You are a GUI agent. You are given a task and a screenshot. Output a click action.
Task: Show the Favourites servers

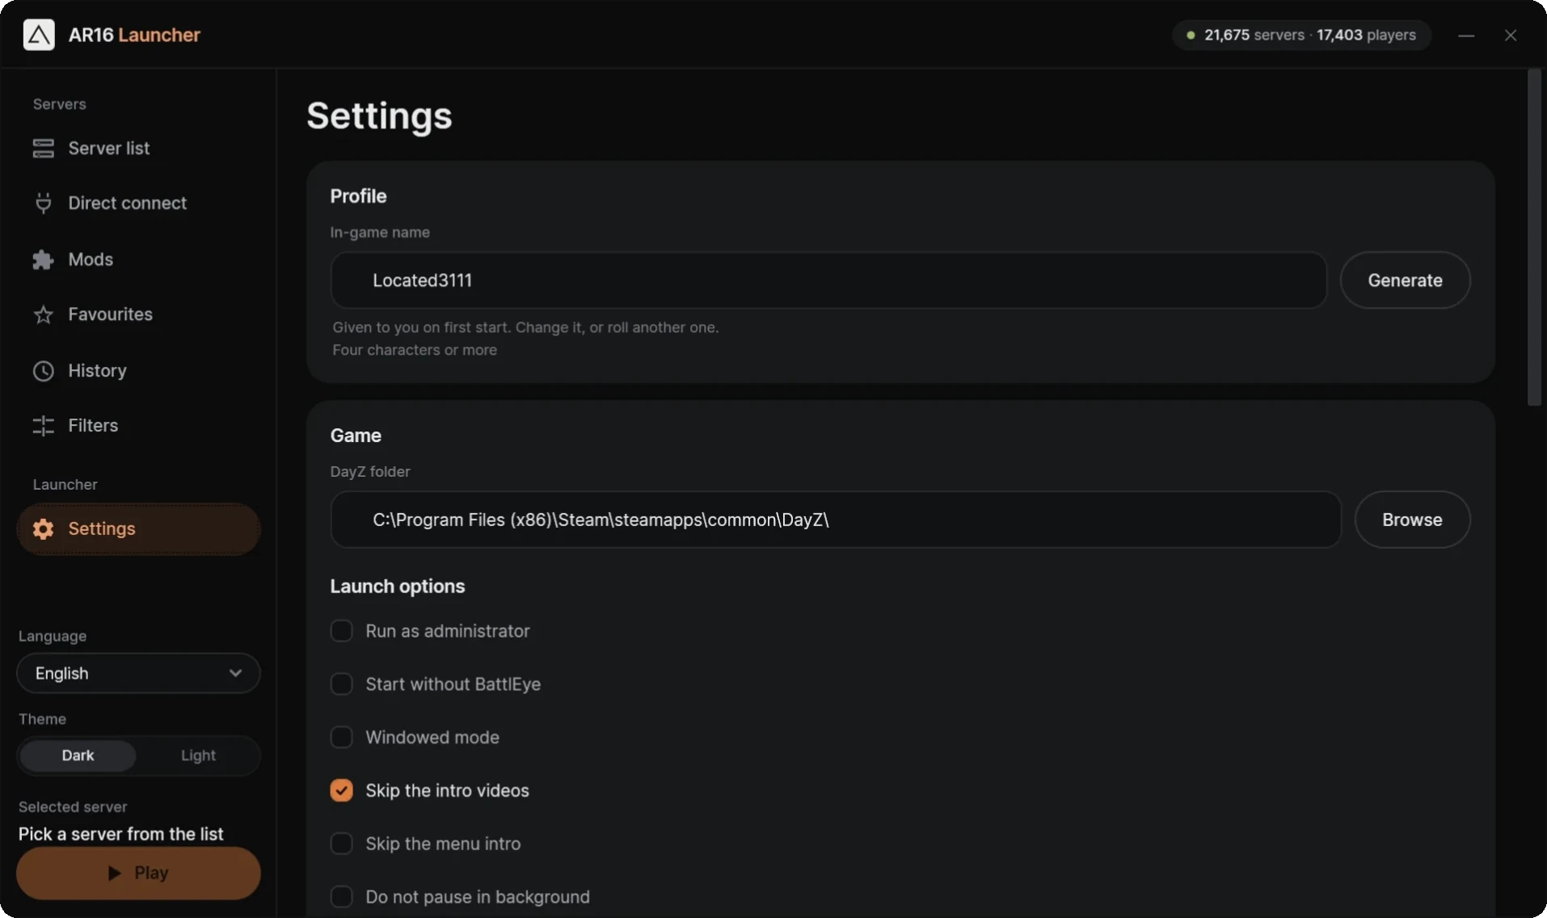138,314
